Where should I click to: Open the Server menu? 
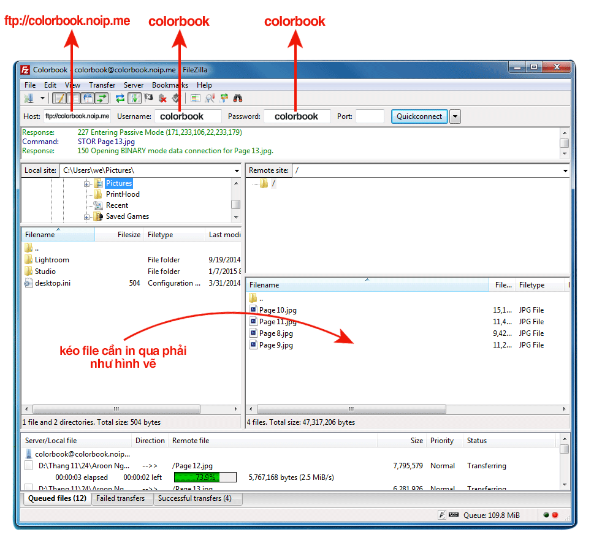click(x=134, y=85)
